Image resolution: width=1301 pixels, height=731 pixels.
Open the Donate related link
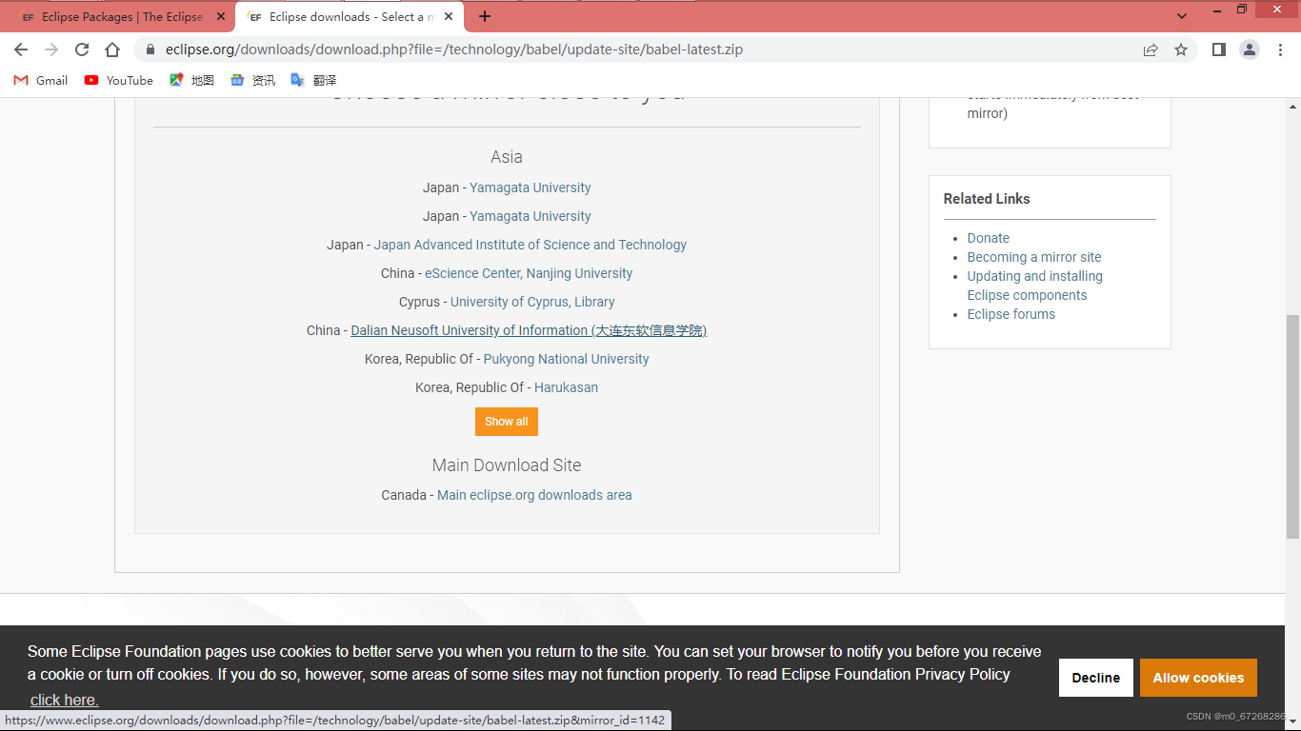click(988, 238)
